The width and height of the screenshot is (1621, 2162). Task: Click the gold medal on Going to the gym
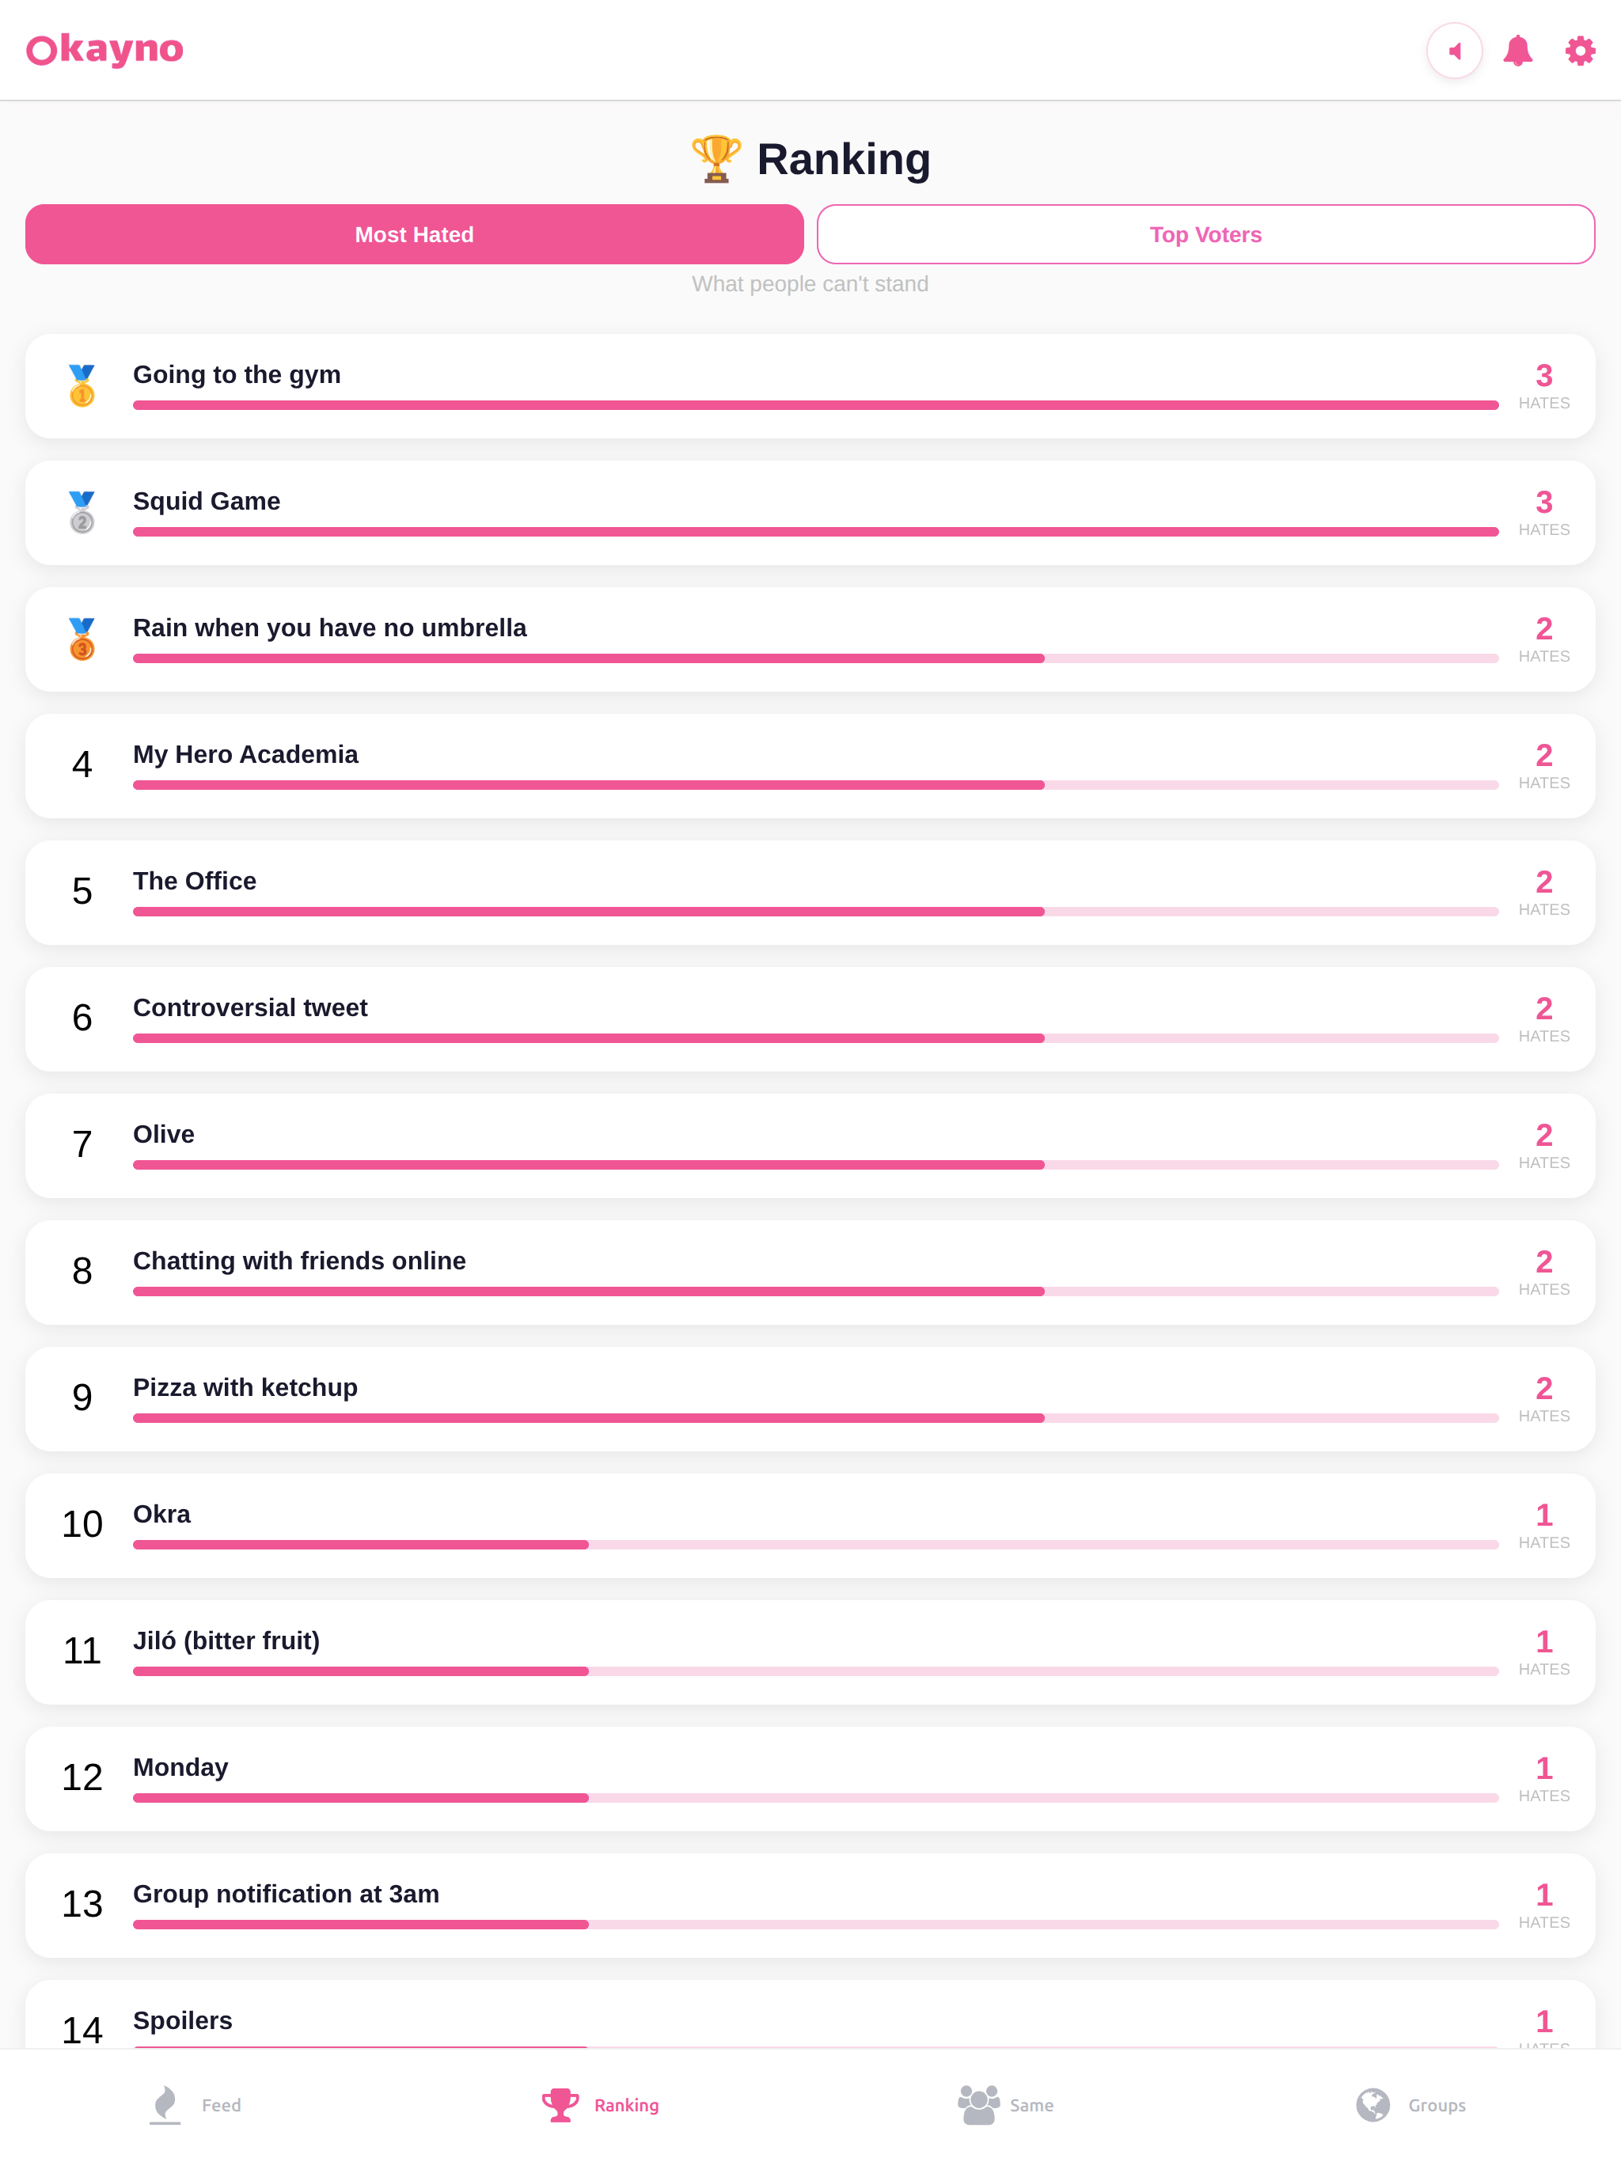[82, 386]
